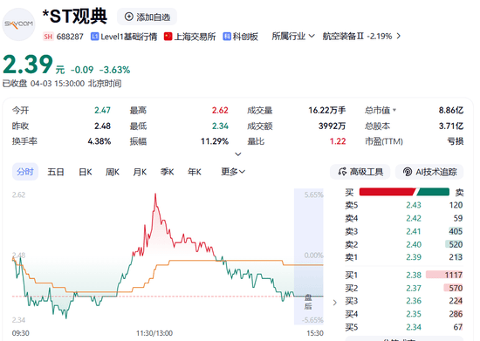Select 季K chart tab
The height and width of the screenshot is (341, 480).
pos(168,172)
